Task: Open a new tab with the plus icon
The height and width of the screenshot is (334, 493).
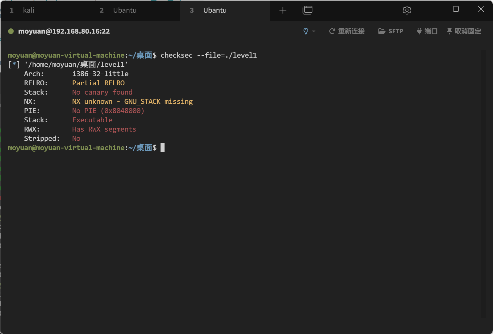Action: coord(282,10)
